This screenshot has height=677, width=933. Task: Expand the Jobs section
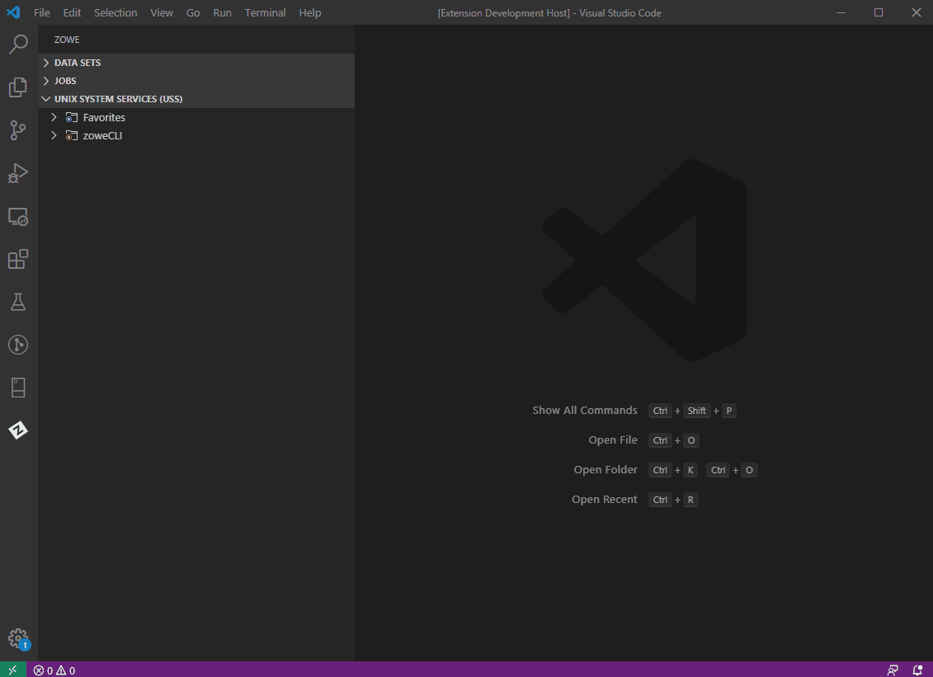pyautogui.click(x=46, y=81)
